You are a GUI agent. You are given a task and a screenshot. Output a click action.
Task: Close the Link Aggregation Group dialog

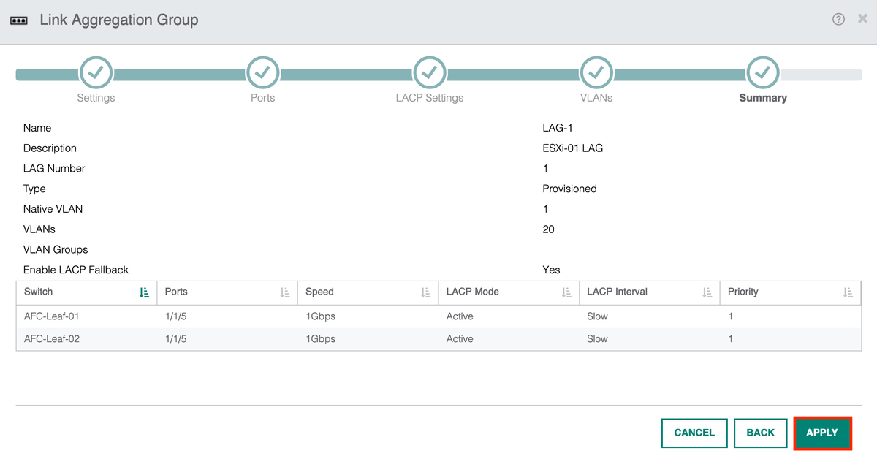(863, 20)
